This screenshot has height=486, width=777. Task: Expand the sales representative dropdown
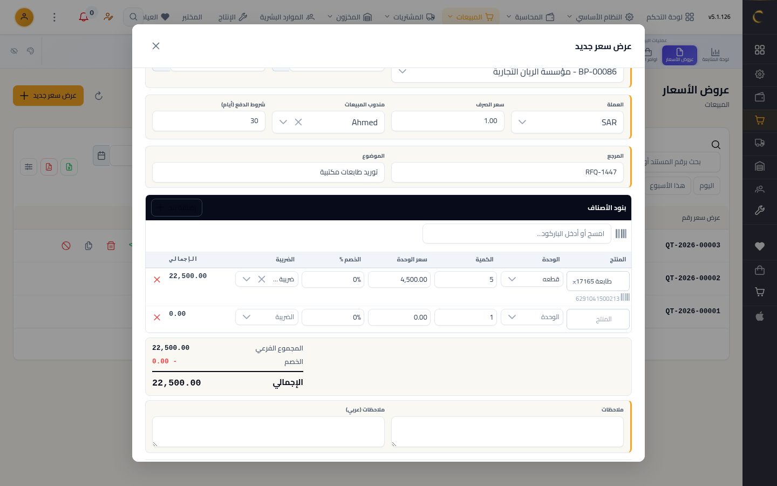pos(283,122)
